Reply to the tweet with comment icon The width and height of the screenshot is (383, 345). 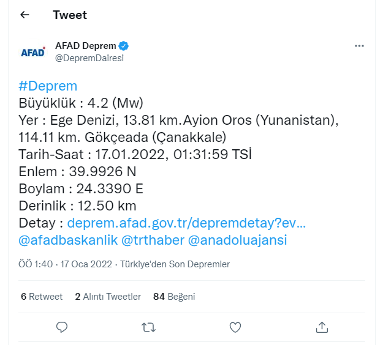62,327
